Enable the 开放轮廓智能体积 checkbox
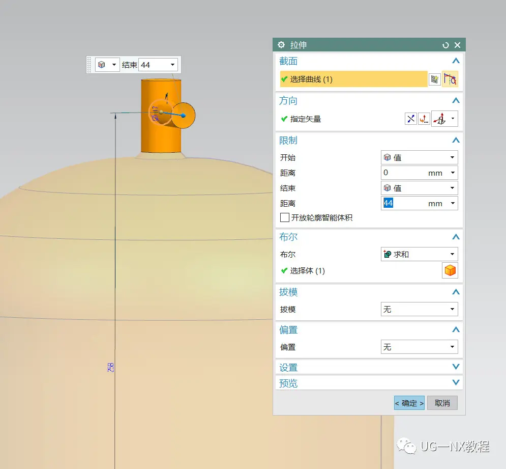 [285, 217]
